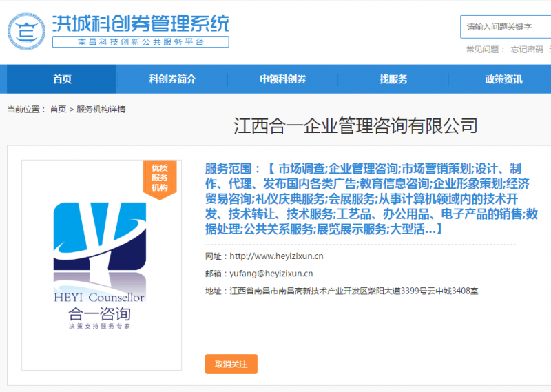Screen dimensions: 551x392
Task: Click 首页 in the breadcrumb trail
Action: [58, 110]
